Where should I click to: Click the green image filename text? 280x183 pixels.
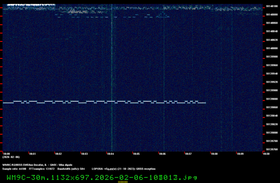[x=101, y=177]
